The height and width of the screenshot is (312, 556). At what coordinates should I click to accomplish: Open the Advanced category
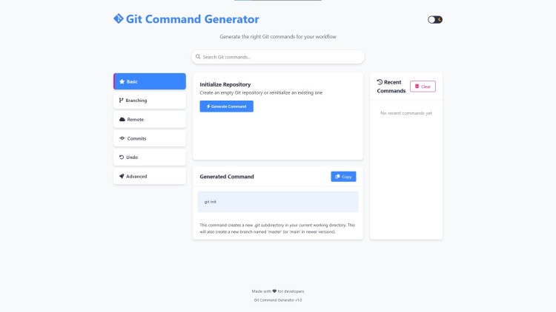coord(150,176)
